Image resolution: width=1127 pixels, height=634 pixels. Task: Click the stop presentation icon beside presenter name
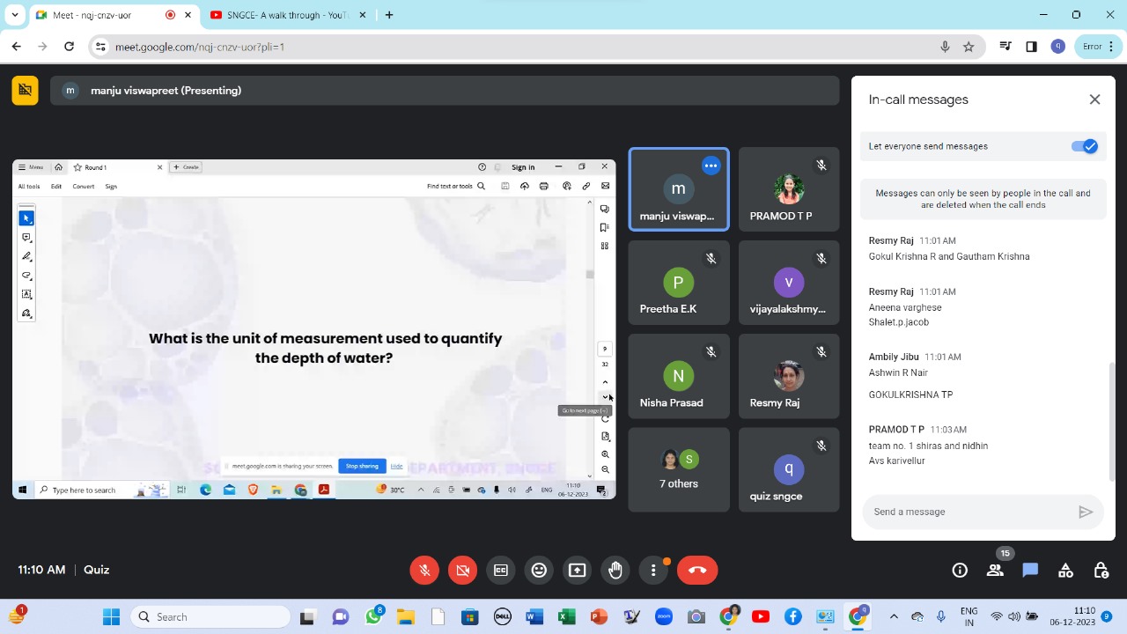click(x=25, y=90)
